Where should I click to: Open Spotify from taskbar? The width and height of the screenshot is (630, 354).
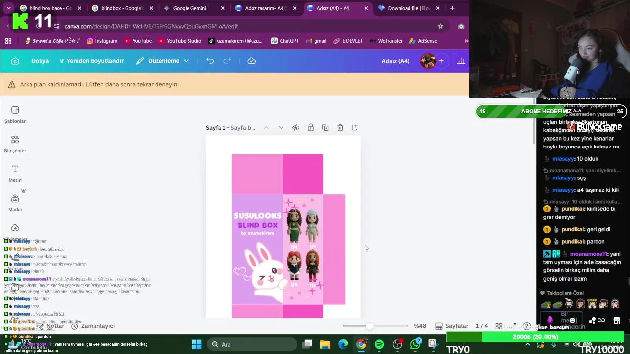[379, 344]
